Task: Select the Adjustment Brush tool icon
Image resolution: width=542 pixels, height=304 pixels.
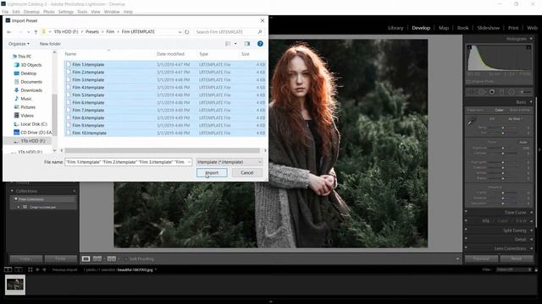Action: (x=525, y=92)
